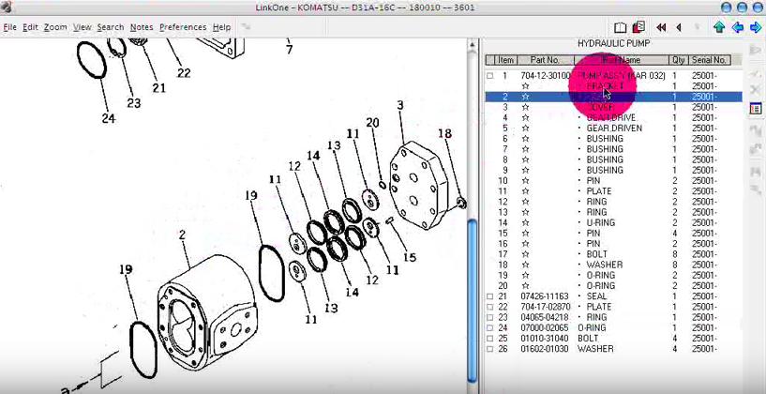Select the O-RING row item 19
The width and height of the screenshot is (766, 394).
pyautogui.click(x=613, y=275)
